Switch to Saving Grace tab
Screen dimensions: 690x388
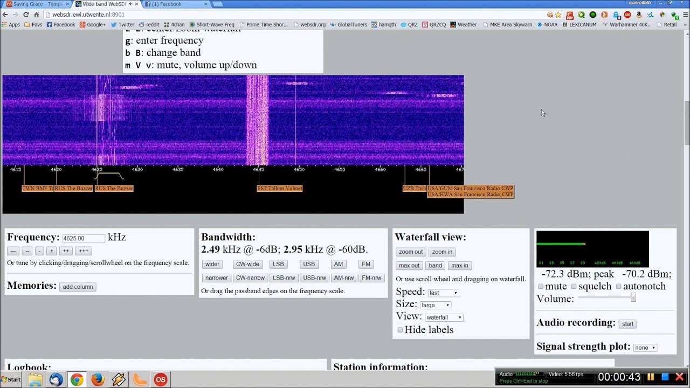pos(37,4)
